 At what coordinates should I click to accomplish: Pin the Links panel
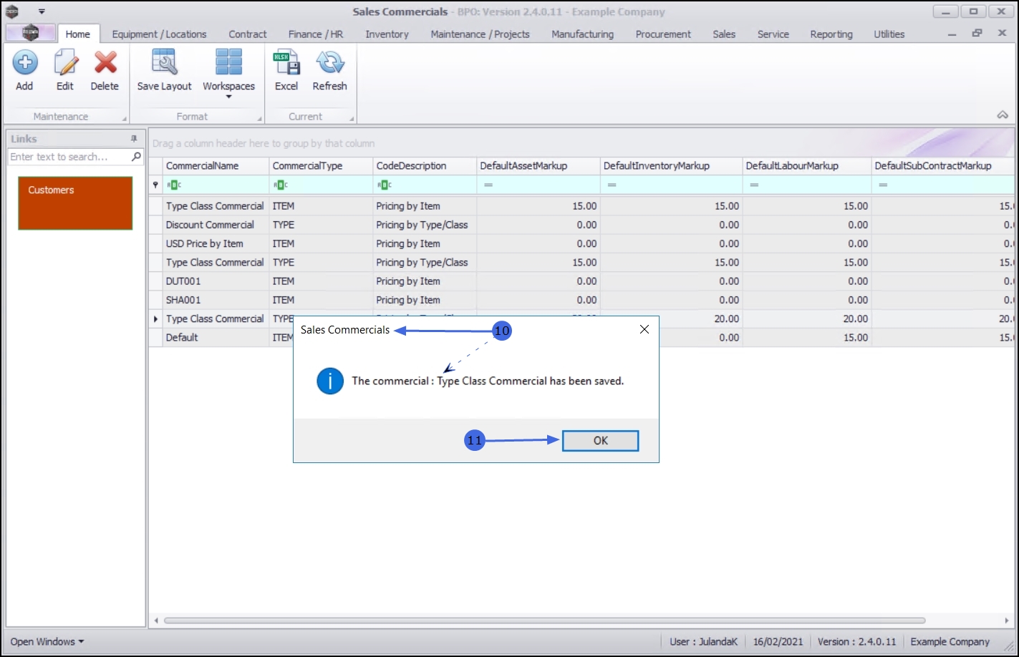click(134, 139)
